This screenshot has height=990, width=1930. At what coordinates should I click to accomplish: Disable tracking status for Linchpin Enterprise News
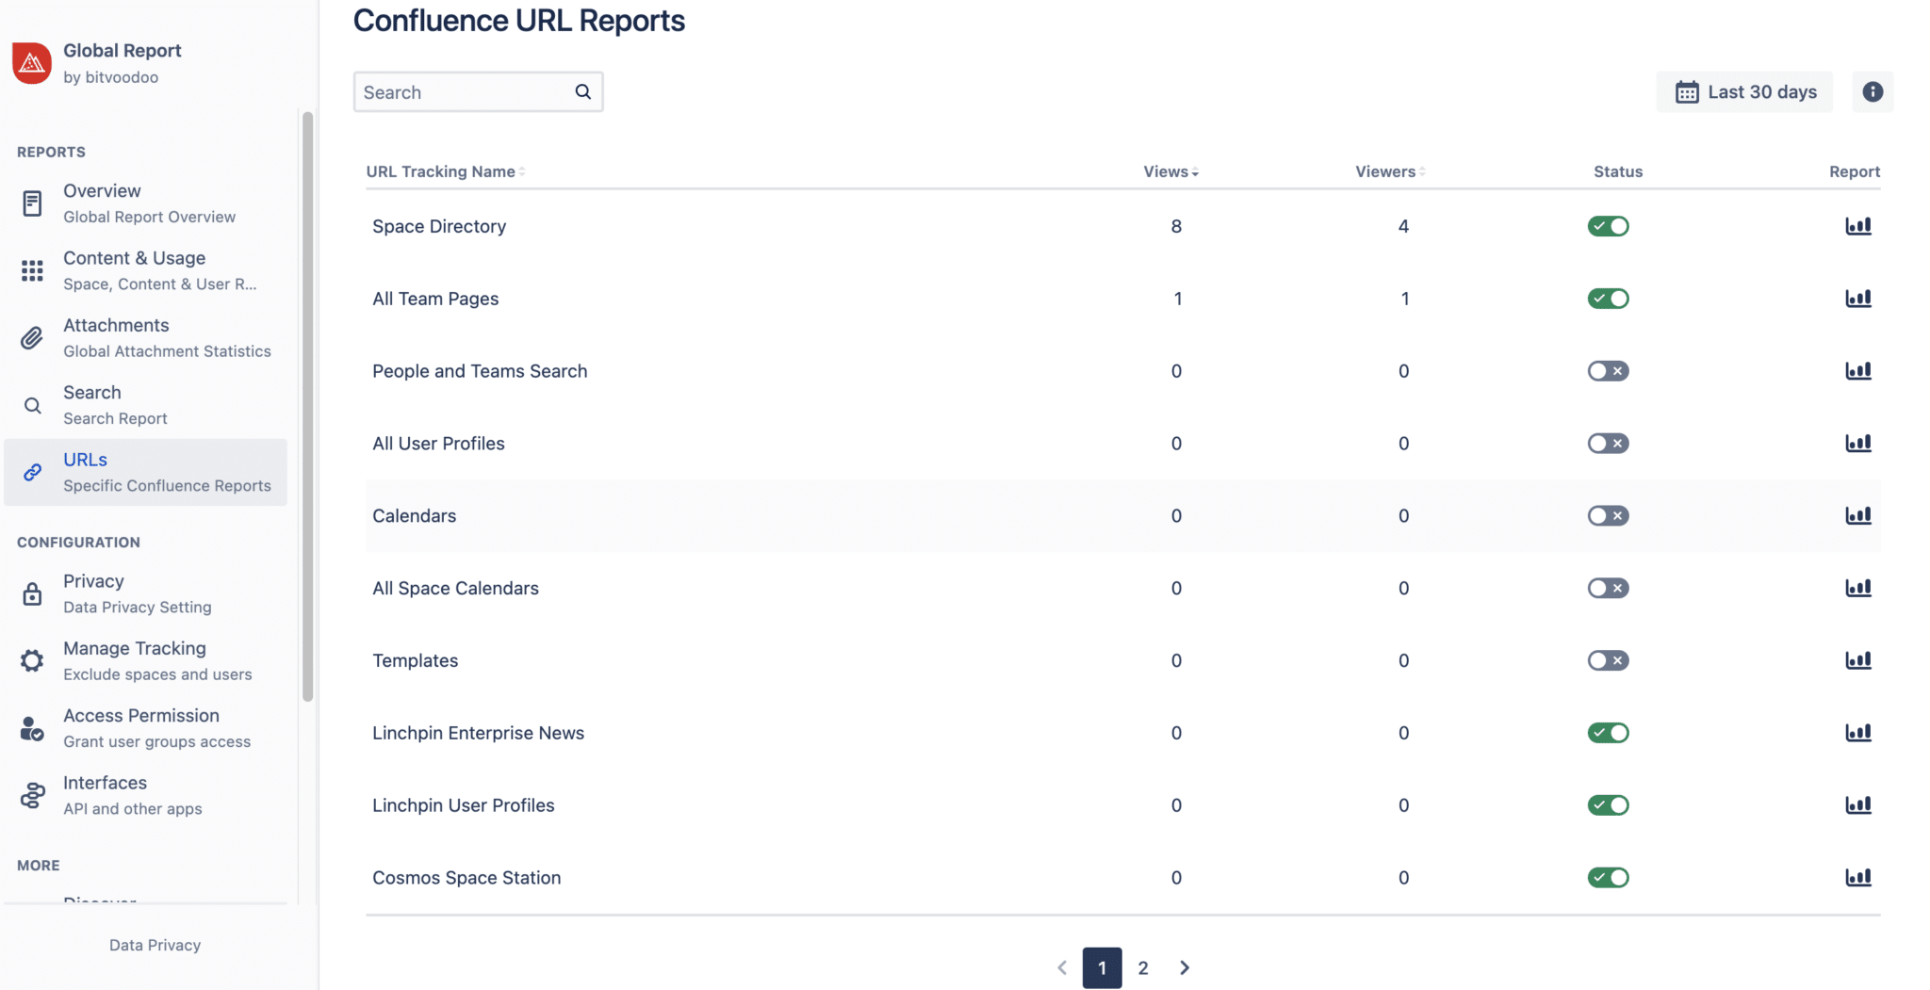[1608, 732]
